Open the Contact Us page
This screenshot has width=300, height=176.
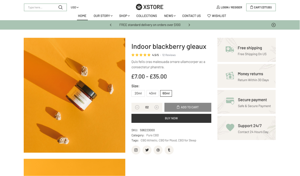point(191,16)
